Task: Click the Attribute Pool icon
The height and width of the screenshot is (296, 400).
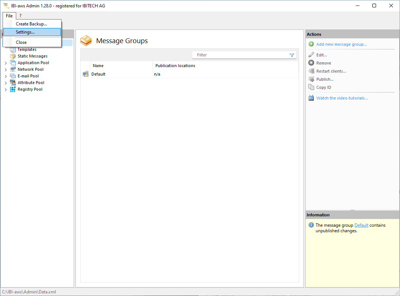Action: tap(13, 83)
